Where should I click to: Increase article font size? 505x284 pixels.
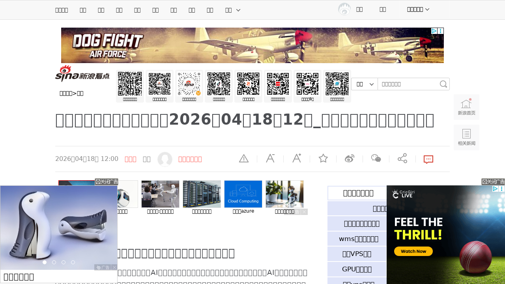click(297, 159)
